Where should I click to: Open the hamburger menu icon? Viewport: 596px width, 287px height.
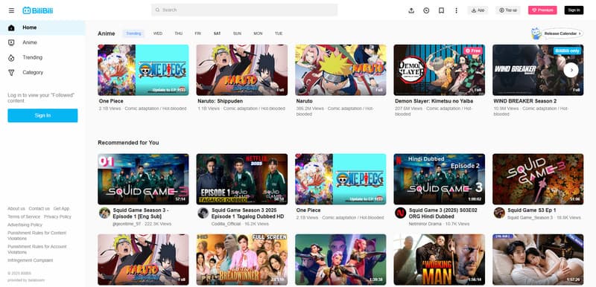click(11, 10)
